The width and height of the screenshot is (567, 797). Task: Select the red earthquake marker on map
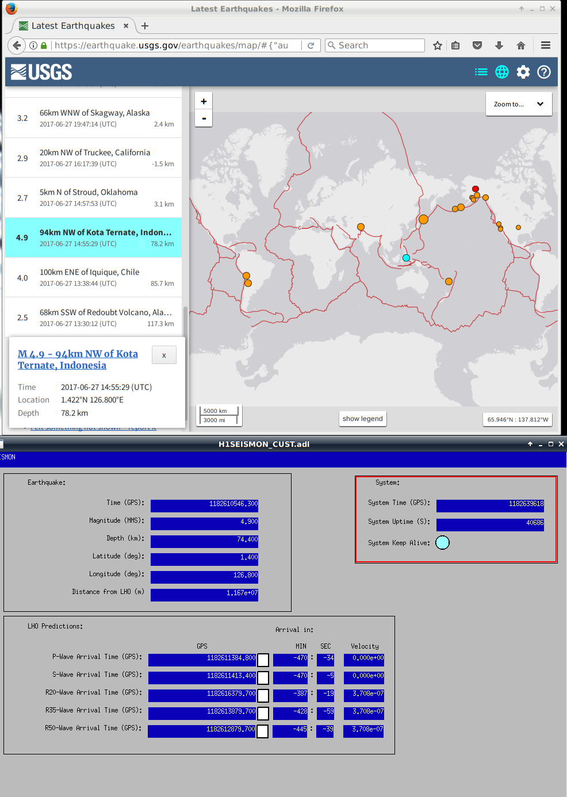[x=476, y=189]
